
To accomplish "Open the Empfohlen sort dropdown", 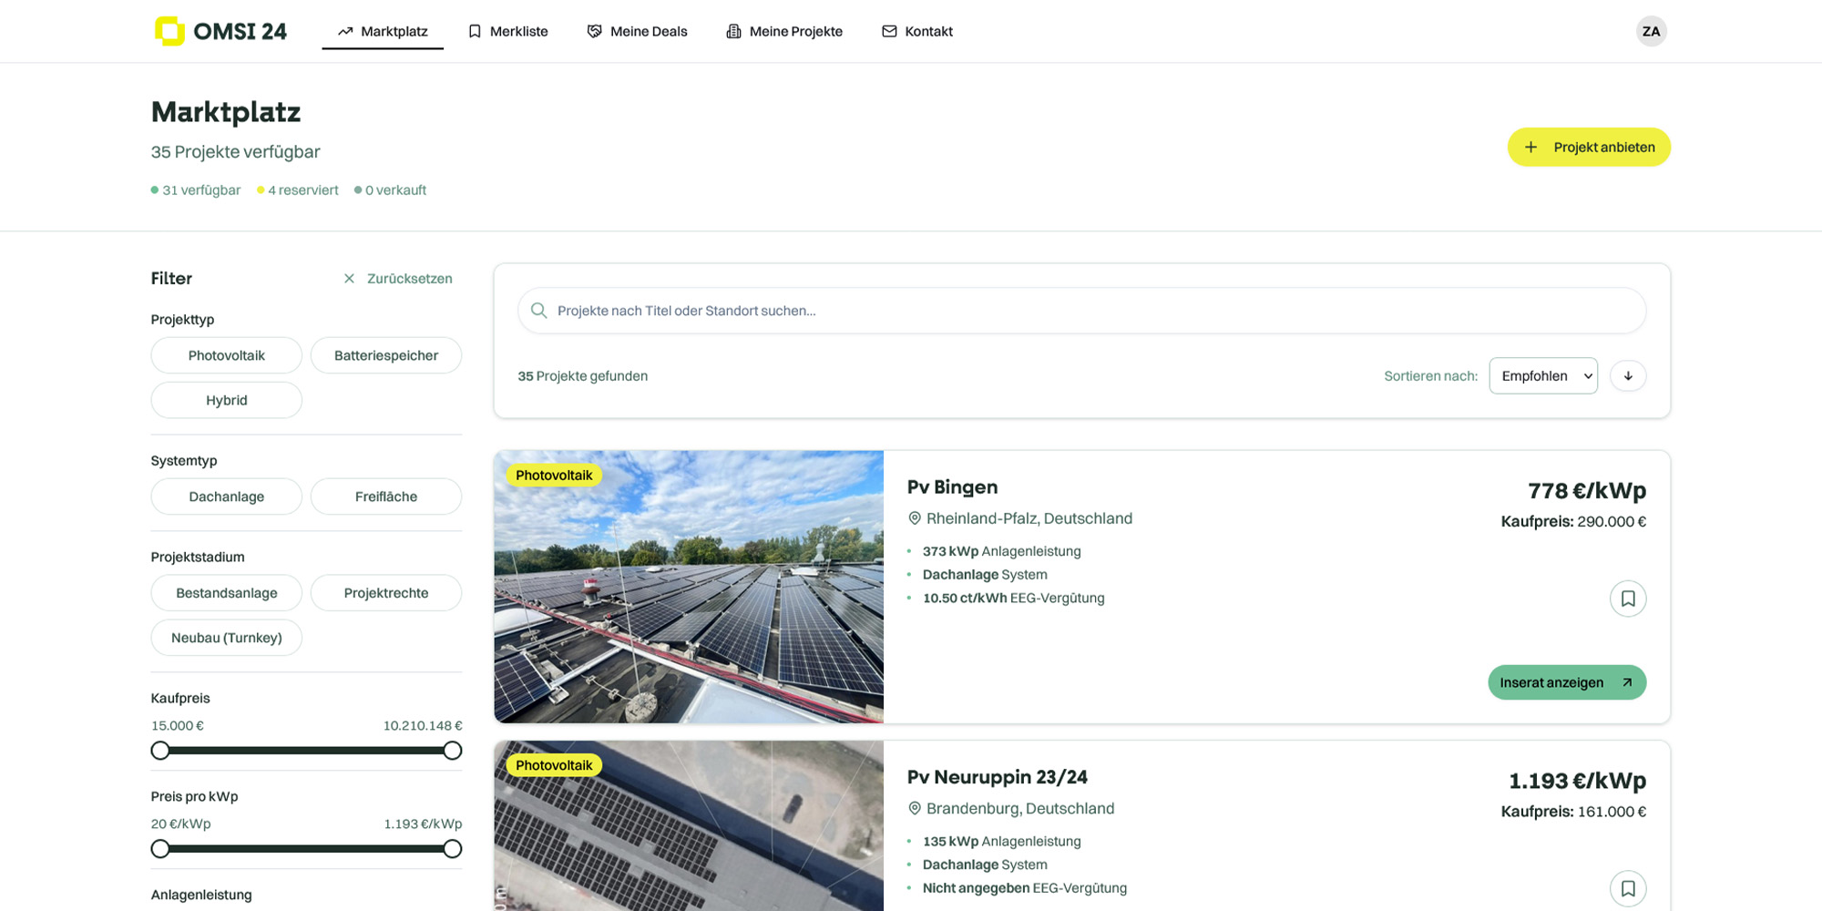I will pos(1542,376).
